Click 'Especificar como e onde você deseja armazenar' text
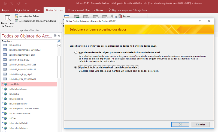 pos(113,46)
